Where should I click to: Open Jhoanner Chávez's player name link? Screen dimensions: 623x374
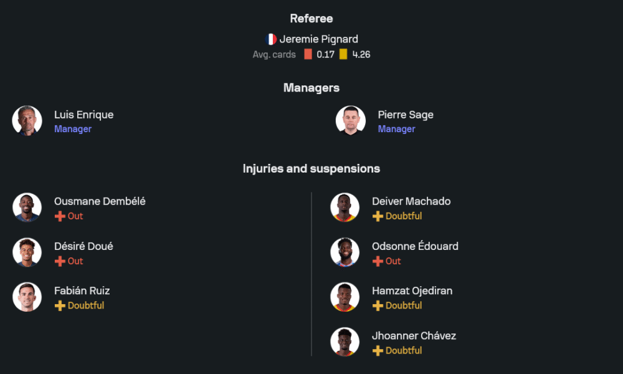point(414,335)
